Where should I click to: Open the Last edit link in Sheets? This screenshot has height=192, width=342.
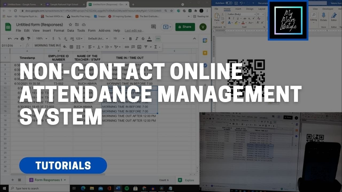134,31
